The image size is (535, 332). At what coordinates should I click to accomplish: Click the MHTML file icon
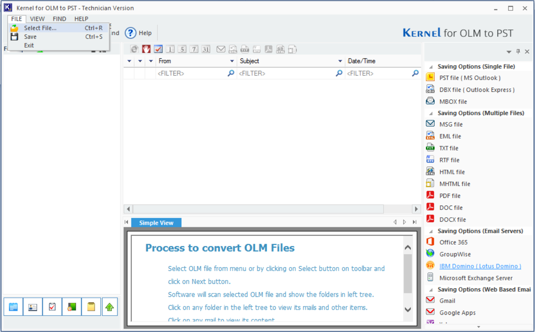coord(430,183)
